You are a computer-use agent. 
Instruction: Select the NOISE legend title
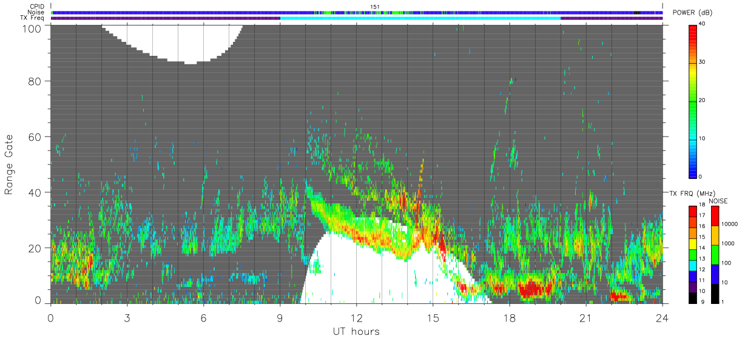[718, 201]
